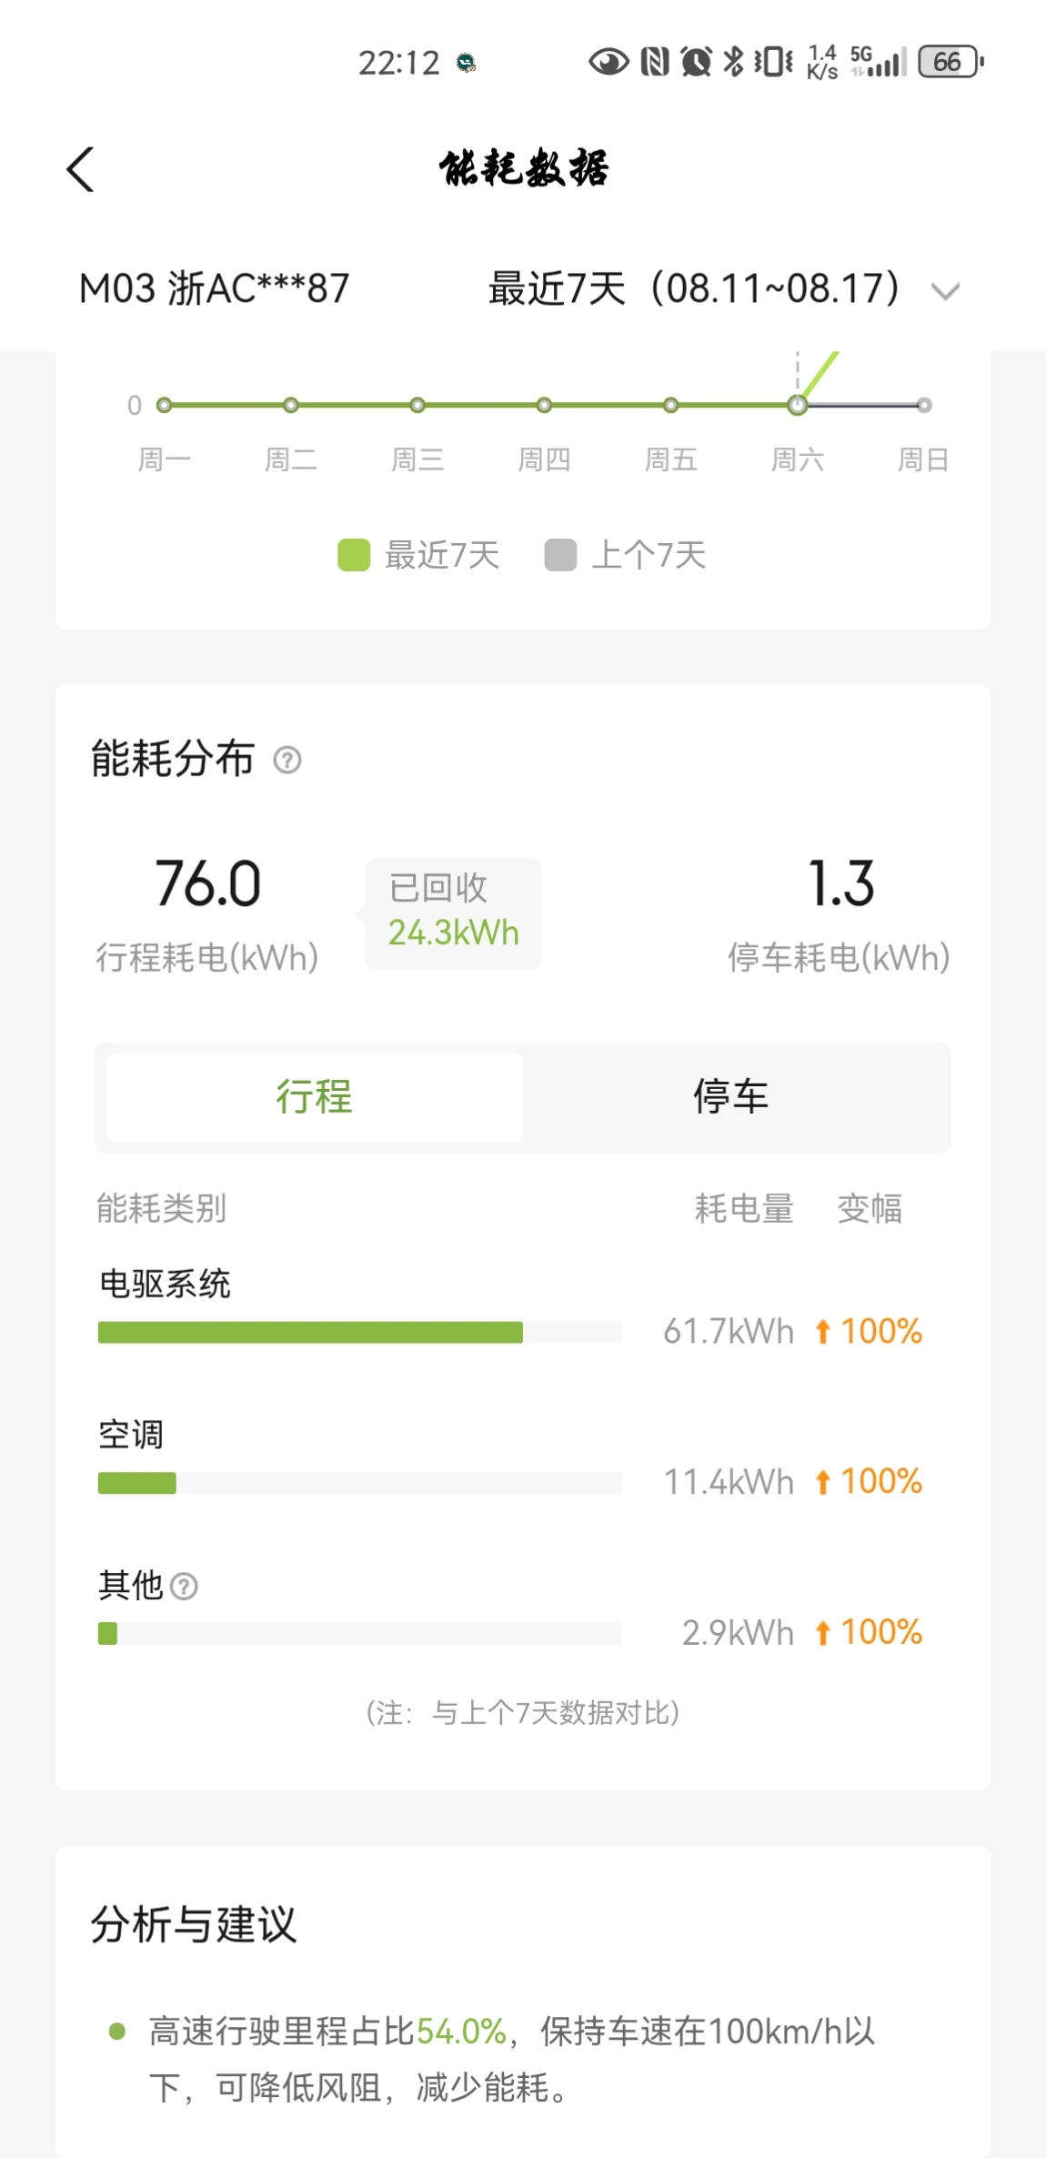
Task: Open help icon next to 其他
Action: click(x=184, y=1587)
